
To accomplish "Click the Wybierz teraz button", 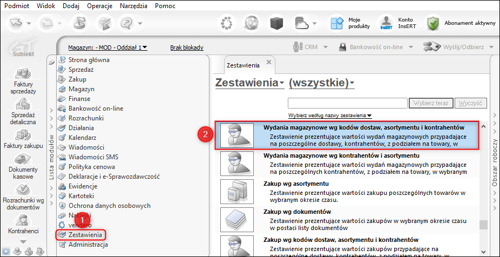I will [431, 103].
